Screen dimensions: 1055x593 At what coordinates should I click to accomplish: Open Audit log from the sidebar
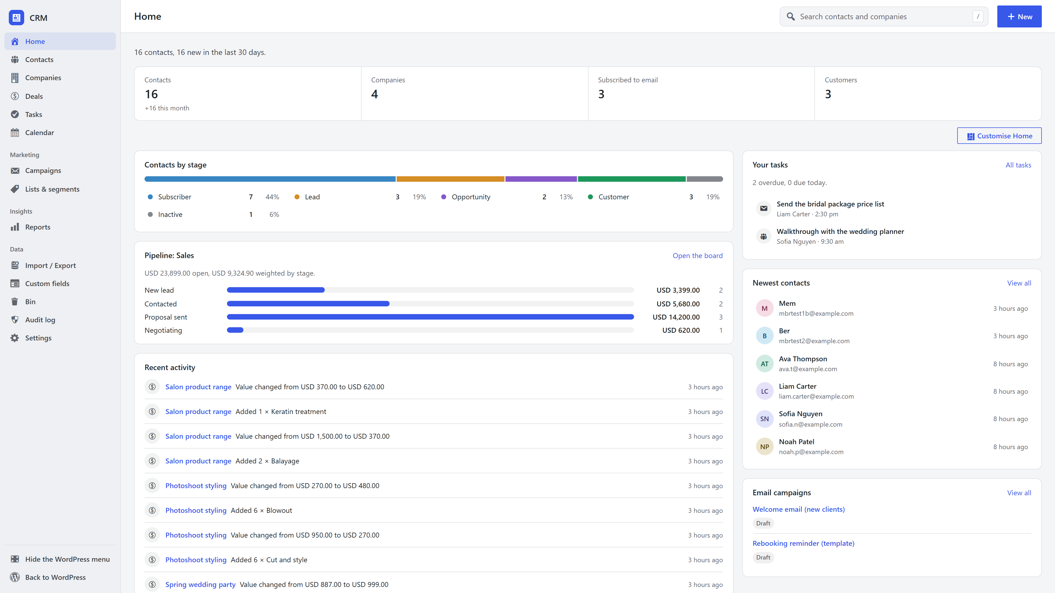pos(60,320)
